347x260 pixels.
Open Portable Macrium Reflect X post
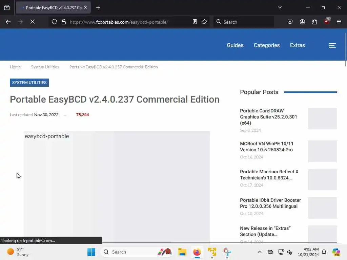pos(269,175)
